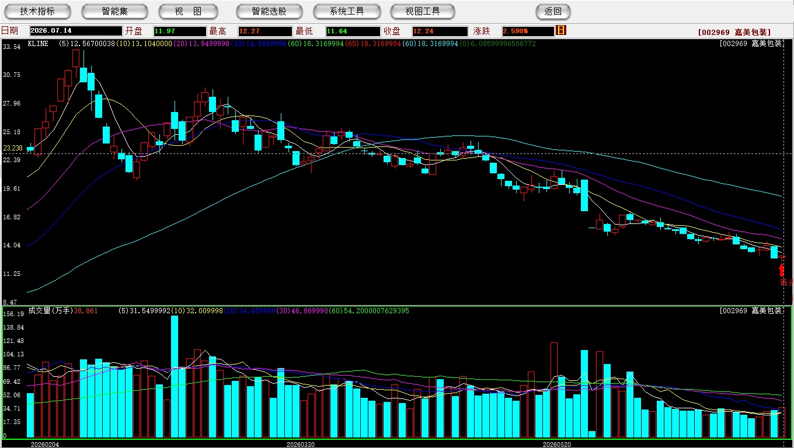794x448 pixels.
Task: Click the 最高 value field 12.27
Action: [265, 31]
